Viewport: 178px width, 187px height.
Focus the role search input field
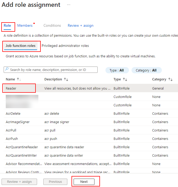click(51, 70)
